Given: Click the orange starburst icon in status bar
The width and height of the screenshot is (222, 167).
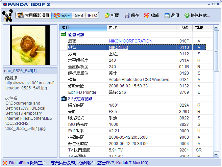Looking at the screenshot, I should [x=5, y=163].
